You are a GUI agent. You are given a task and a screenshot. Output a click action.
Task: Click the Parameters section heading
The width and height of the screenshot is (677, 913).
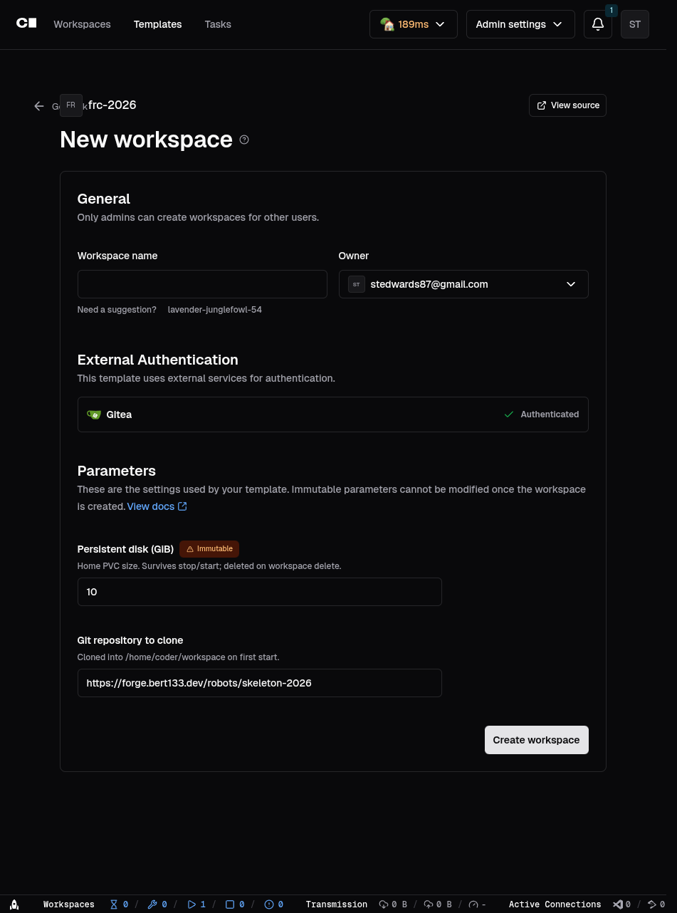click(117, 471)
